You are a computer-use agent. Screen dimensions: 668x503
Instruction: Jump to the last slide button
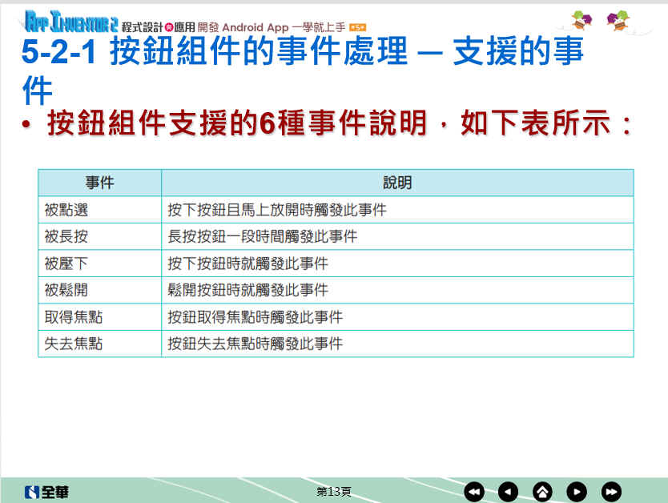tap(611, 491)
